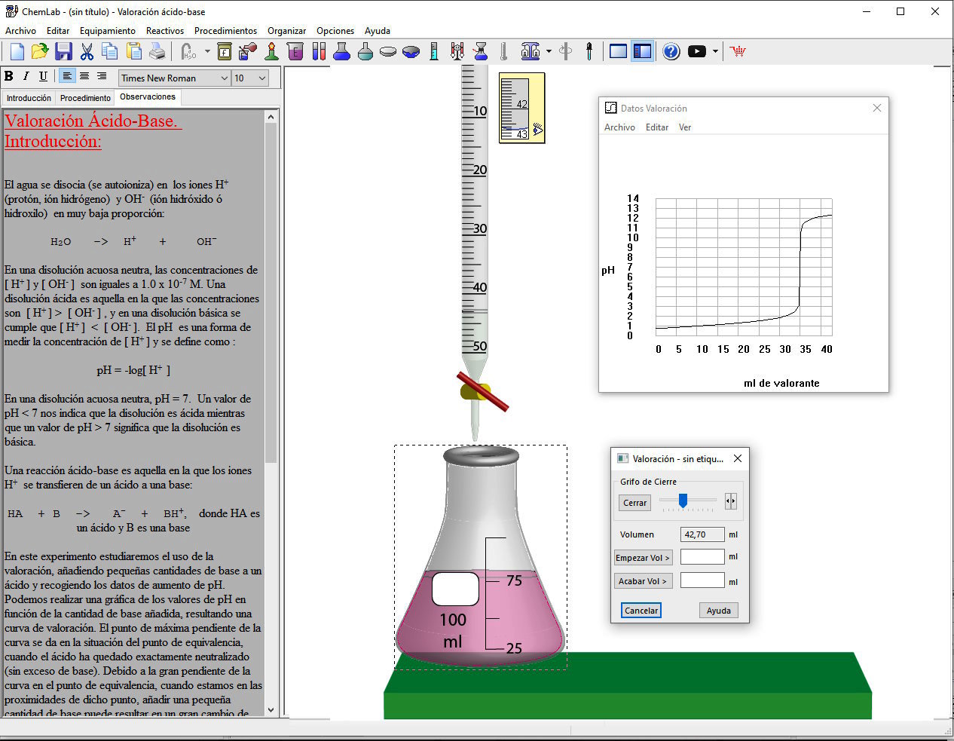
Task: Add a purple beaker from the toolbar
Action: coord(295,51)
